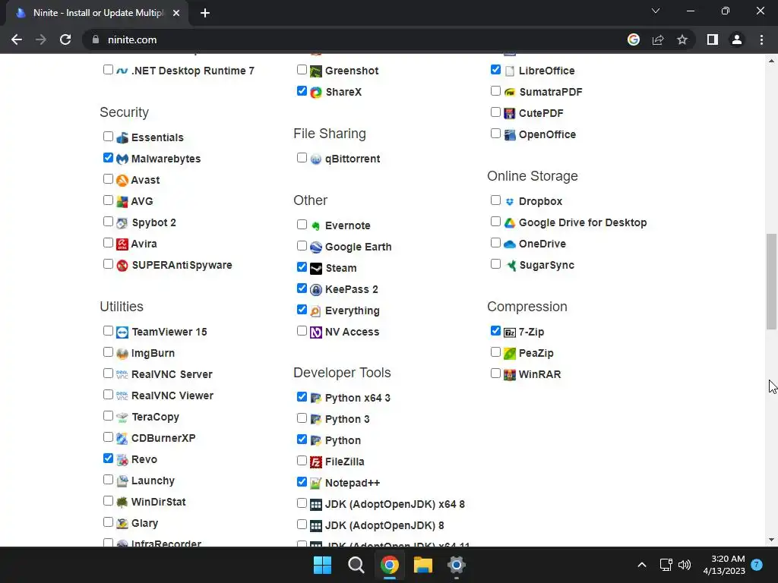Click the PeaZip green icon
778x583 pixels.
point(510,354)
